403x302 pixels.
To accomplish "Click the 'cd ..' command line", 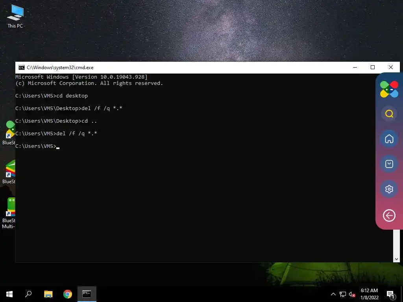I will [56, 121].
